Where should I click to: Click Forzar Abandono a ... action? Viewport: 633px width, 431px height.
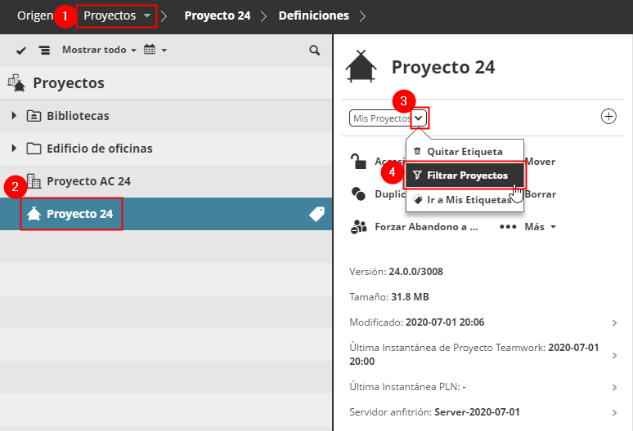pyautogui.click(x=426, y=227)
